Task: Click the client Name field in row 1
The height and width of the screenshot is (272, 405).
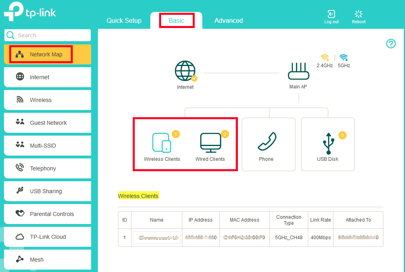Action: click(157, 237)
